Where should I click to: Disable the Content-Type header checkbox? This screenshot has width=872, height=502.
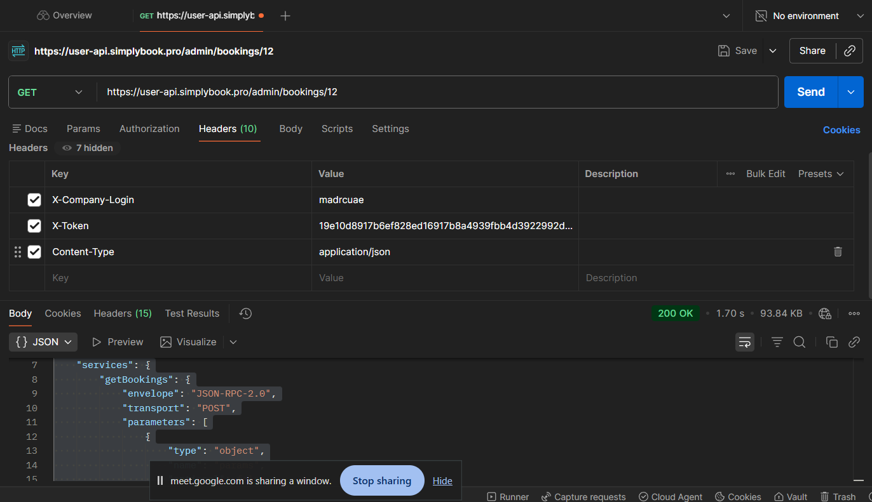34,252
